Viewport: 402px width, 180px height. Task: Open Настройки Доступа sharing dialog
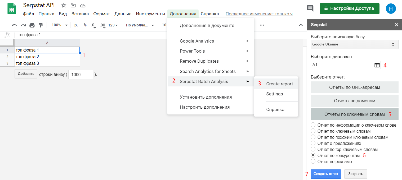(349, 8)
